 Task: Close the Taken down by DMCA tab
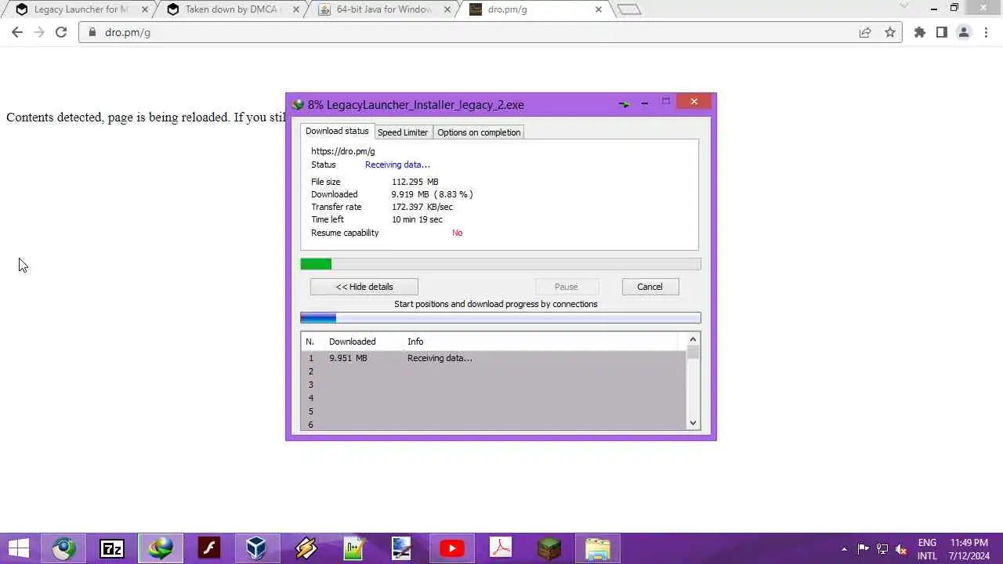coord(295,9)
